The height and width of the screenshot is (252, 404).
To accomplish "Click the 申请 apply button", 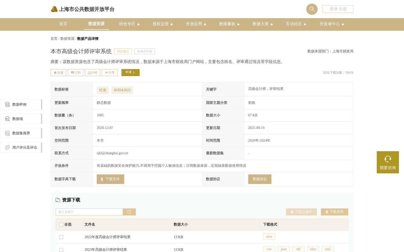I will pos(131,73).
